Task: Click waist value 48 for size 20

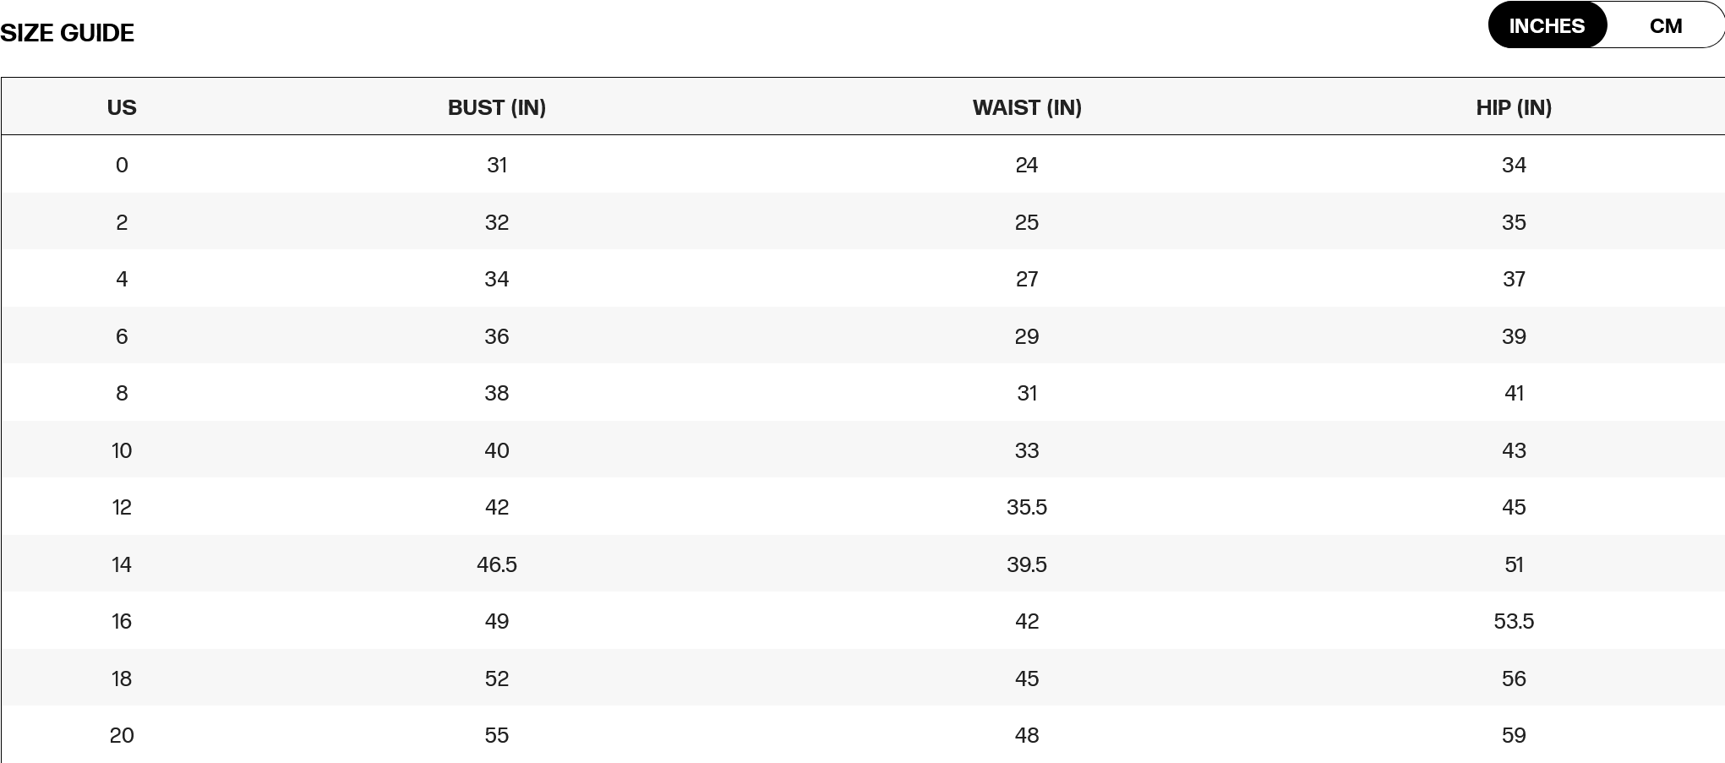Action: [1027, 735]
